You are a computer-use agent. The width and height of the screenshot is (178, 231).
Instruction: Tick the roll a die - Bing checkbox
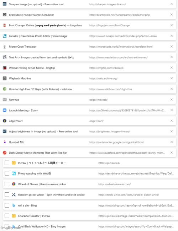point(7,205)
